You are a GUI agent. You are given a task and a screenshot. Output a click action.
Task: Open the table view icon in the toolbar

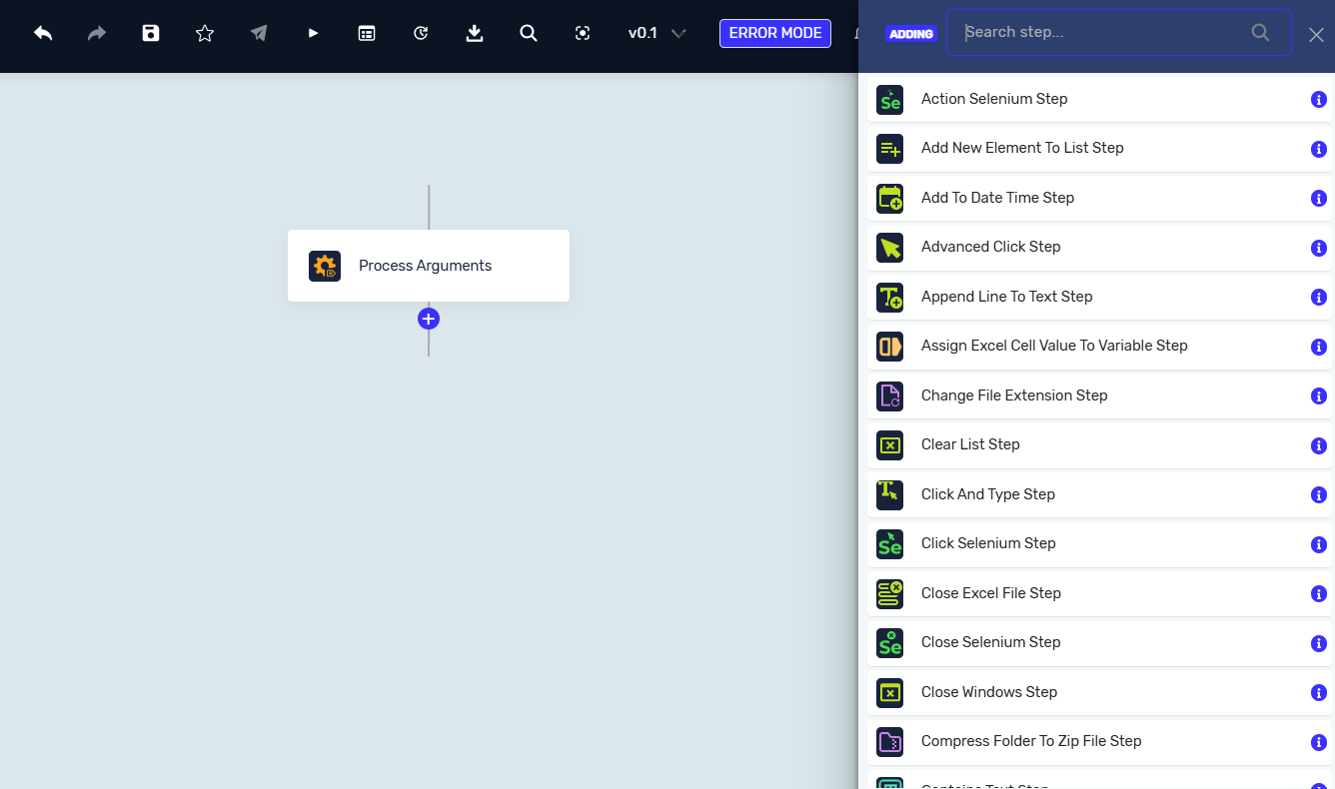coord(367,33)
